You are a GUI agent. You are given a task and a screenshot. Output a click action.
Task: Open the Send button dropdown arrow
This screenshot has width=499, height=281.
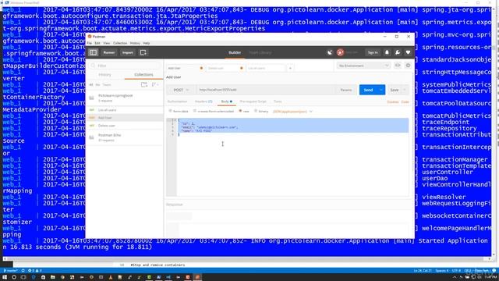(x=381, y=90)
